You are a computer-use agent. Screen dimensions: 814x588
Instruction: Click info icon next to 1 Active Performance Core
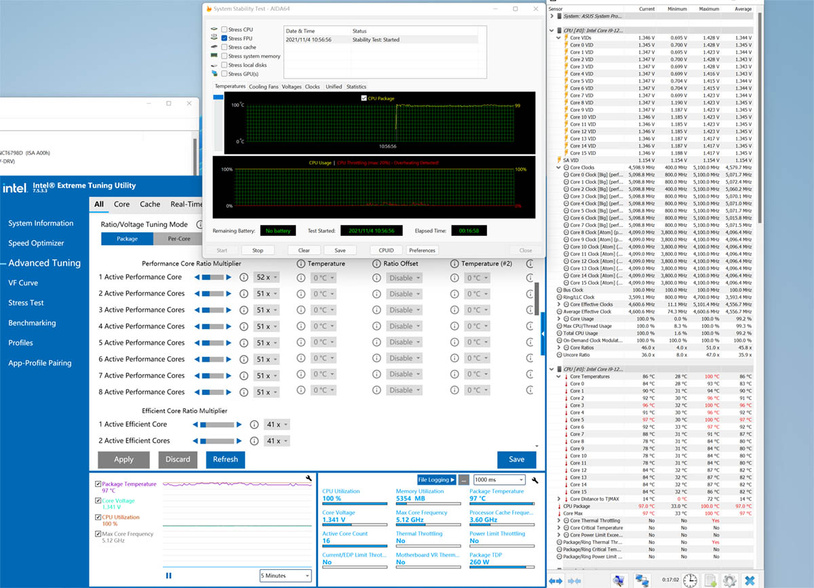click(244, 277)
